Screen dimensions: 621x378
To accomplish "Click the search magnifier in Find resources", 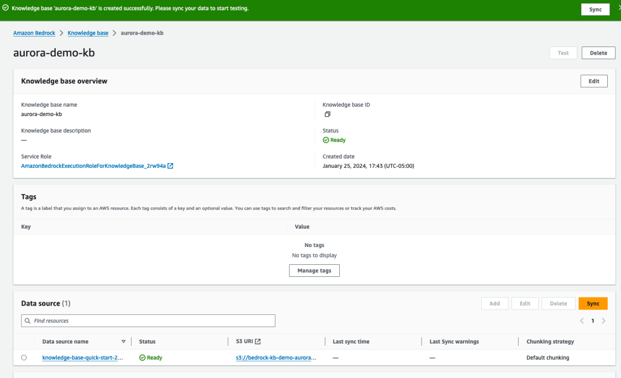I will (x=28, y=321).
